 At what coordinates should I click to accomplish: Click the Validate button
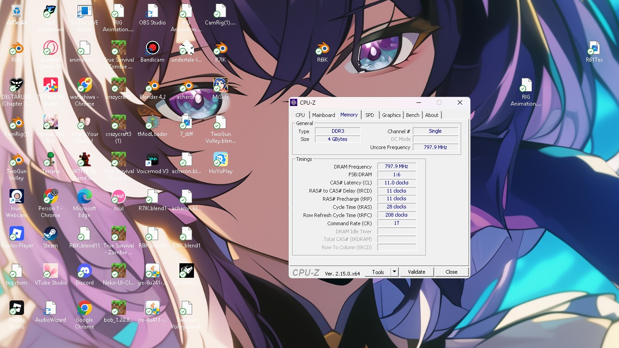(x=416, y=272)
